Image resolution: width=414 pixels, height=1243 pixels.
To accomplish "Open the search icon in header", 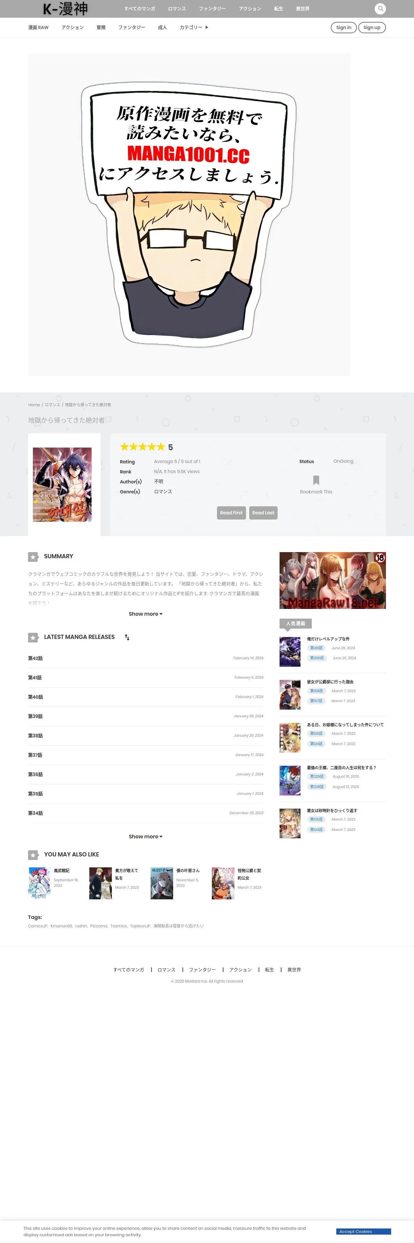I will 380,9.
